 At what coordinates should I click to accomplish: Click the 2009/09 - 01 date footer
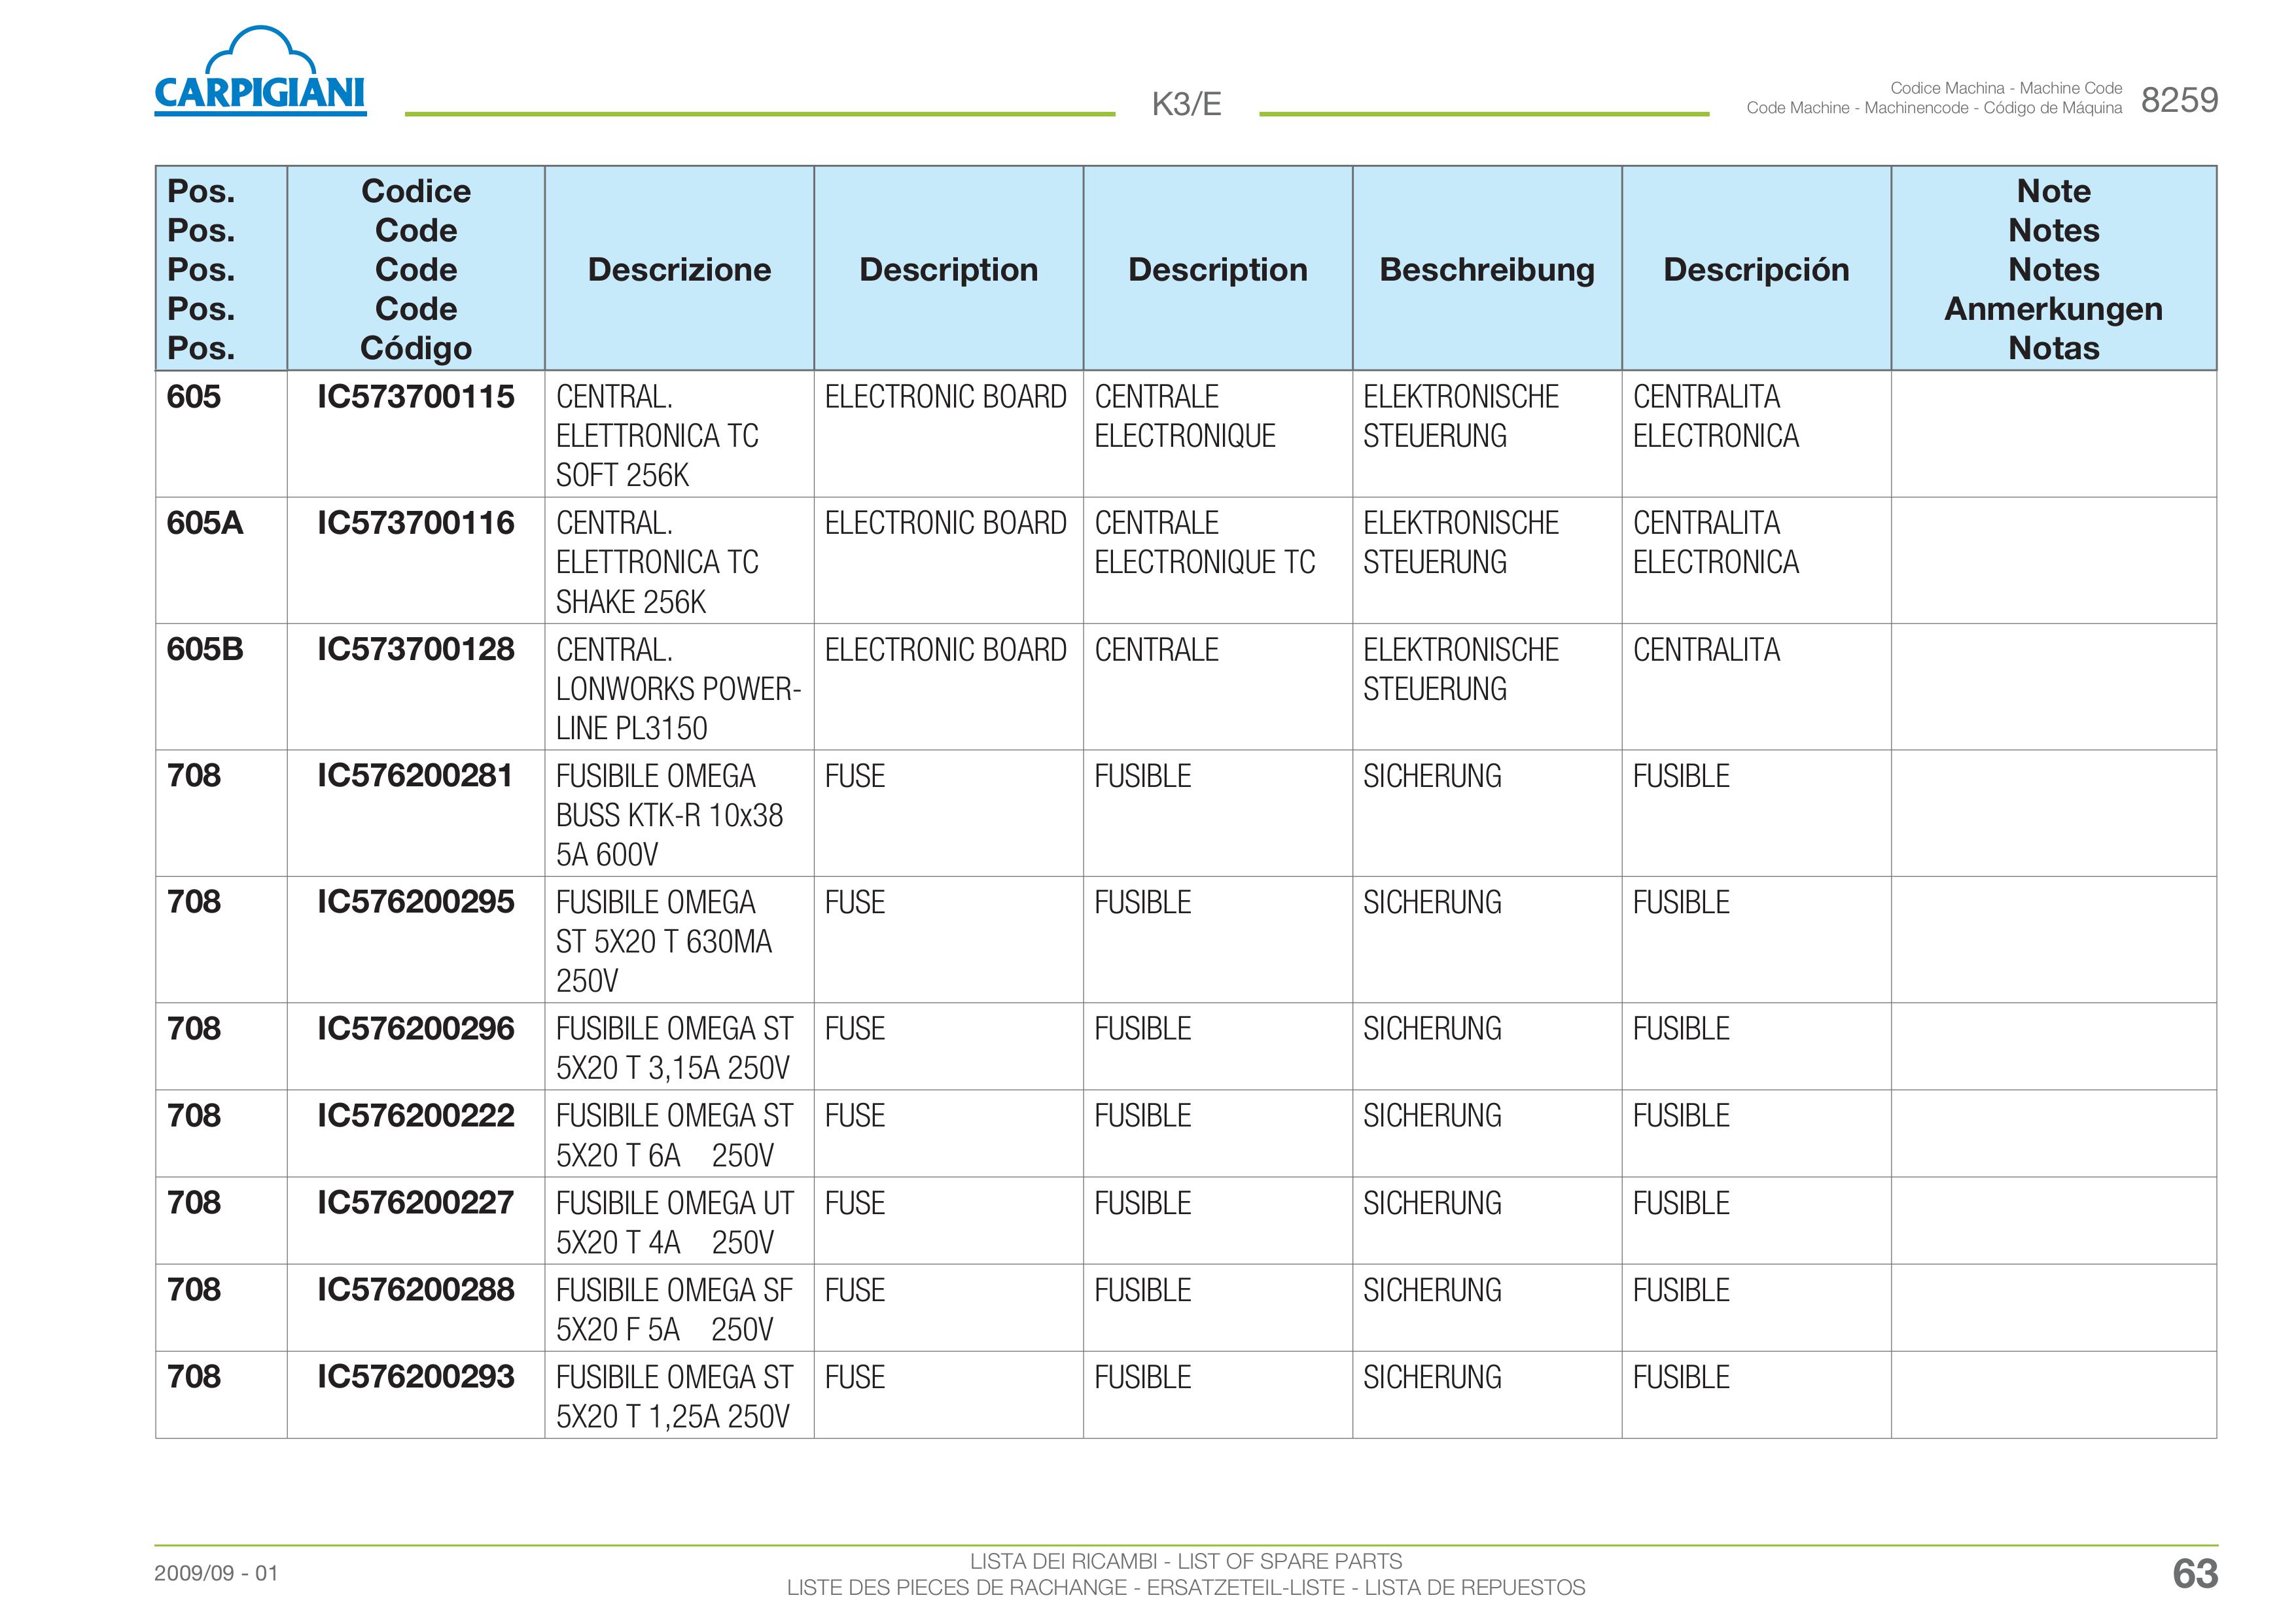tap(216, 1573)
